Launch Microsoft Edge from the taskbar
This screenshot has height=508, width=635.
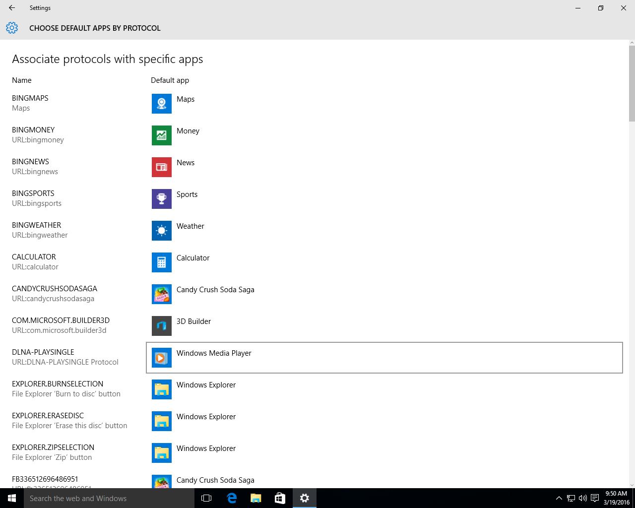tap(231, 498)
